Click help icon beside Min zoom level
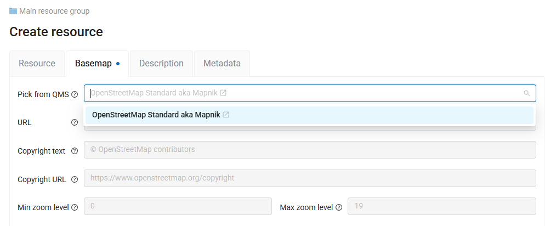Image resolution: width=545 pixels, height=226 pixels. [75, 207]
